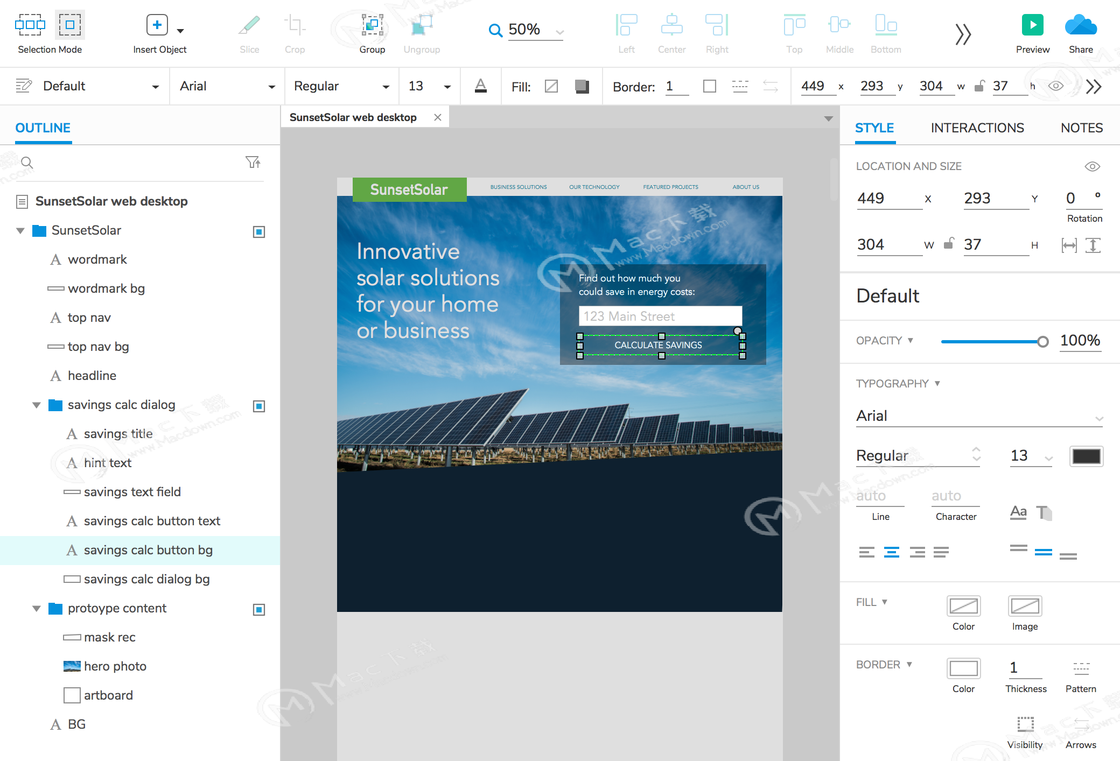Select center text alignment

click(x=892, y=552)
